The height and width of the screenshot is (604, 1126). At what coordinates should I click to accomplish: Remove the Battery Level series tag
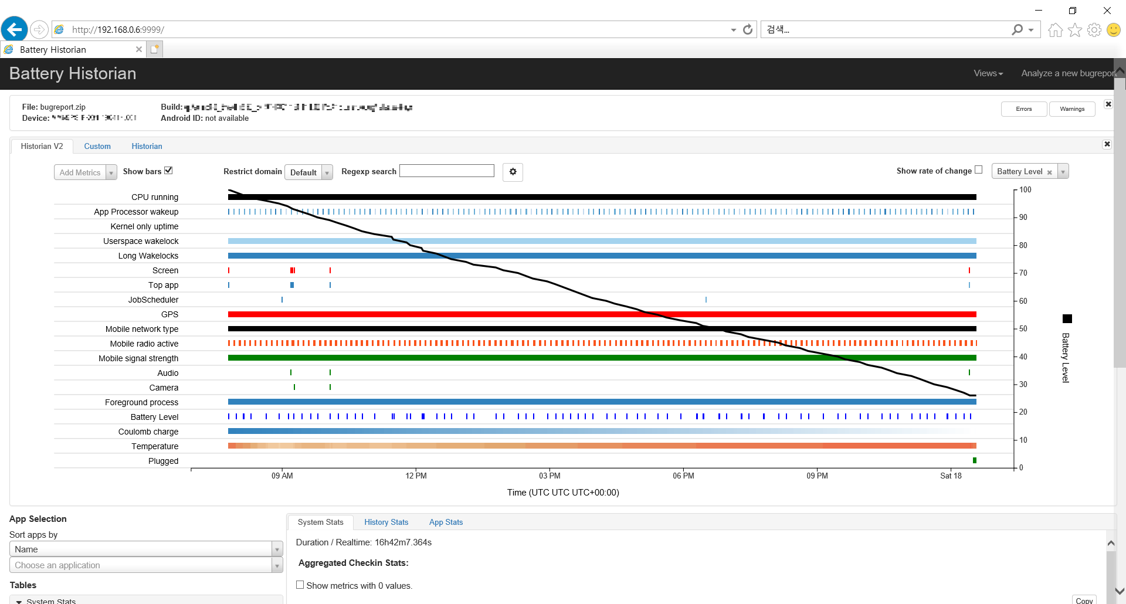(1050, 172)
